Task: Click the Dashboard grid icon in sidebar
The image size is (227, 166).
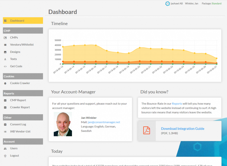Action: 5,21
